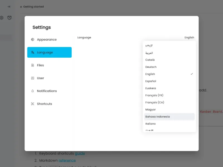Viewport: 223px width, 167px height.
Task: Click the User profile icon
Action: (33, 78)
